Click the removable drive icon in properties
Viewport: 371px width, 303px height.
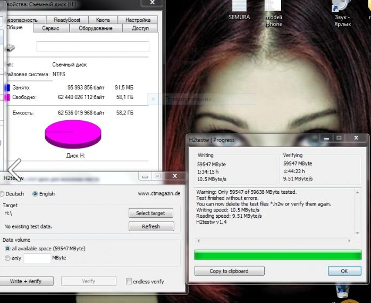(11, 48)
